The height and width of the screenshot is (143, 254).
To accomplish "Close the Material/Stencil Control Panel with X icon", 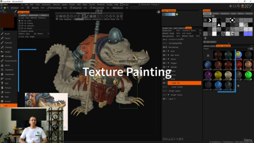I will (x=121, y=16).
